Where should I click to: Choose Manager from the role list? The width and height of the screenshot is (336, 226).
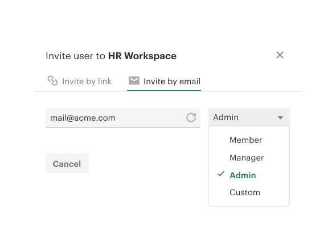click(249, 158)
